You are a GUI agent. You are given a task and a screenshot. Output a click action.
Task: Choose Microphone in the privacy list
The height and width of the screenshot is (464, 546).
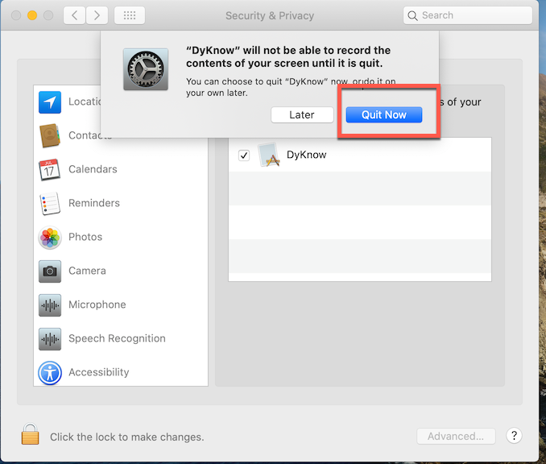[97, 304]
